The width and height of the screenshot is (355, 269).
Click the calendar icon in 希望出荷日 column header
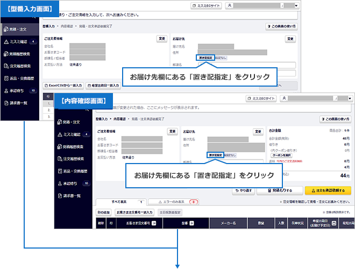point(333,223)
